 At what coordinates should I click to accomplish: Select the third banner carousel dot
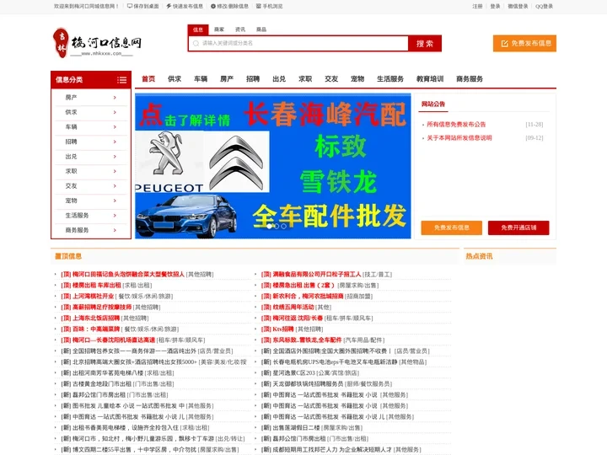pos(284,227)
